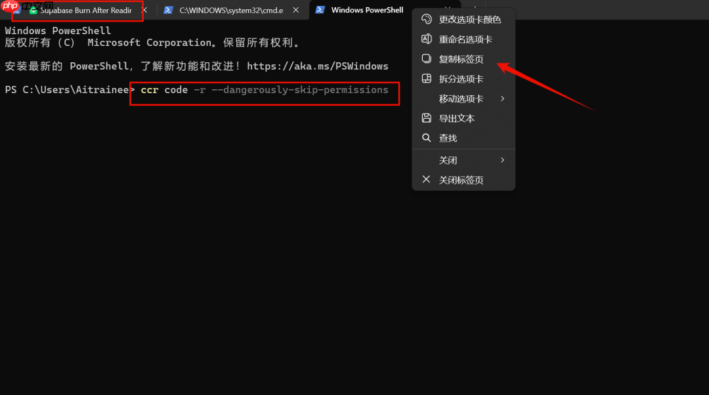Viewport: 709px width, 395px height.
Task: Click the green icon on the Supabase tab
Action: (32, 10)
